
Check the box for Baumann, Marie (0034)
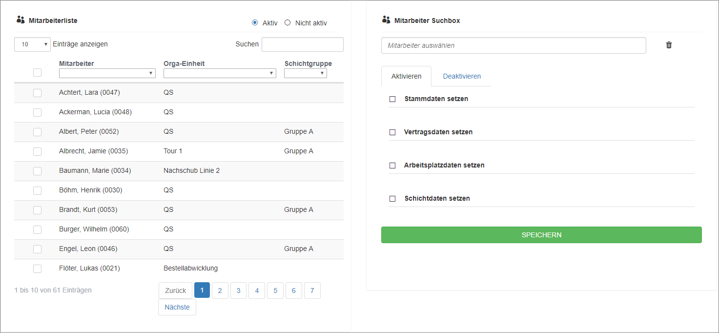tap(37, 171)
